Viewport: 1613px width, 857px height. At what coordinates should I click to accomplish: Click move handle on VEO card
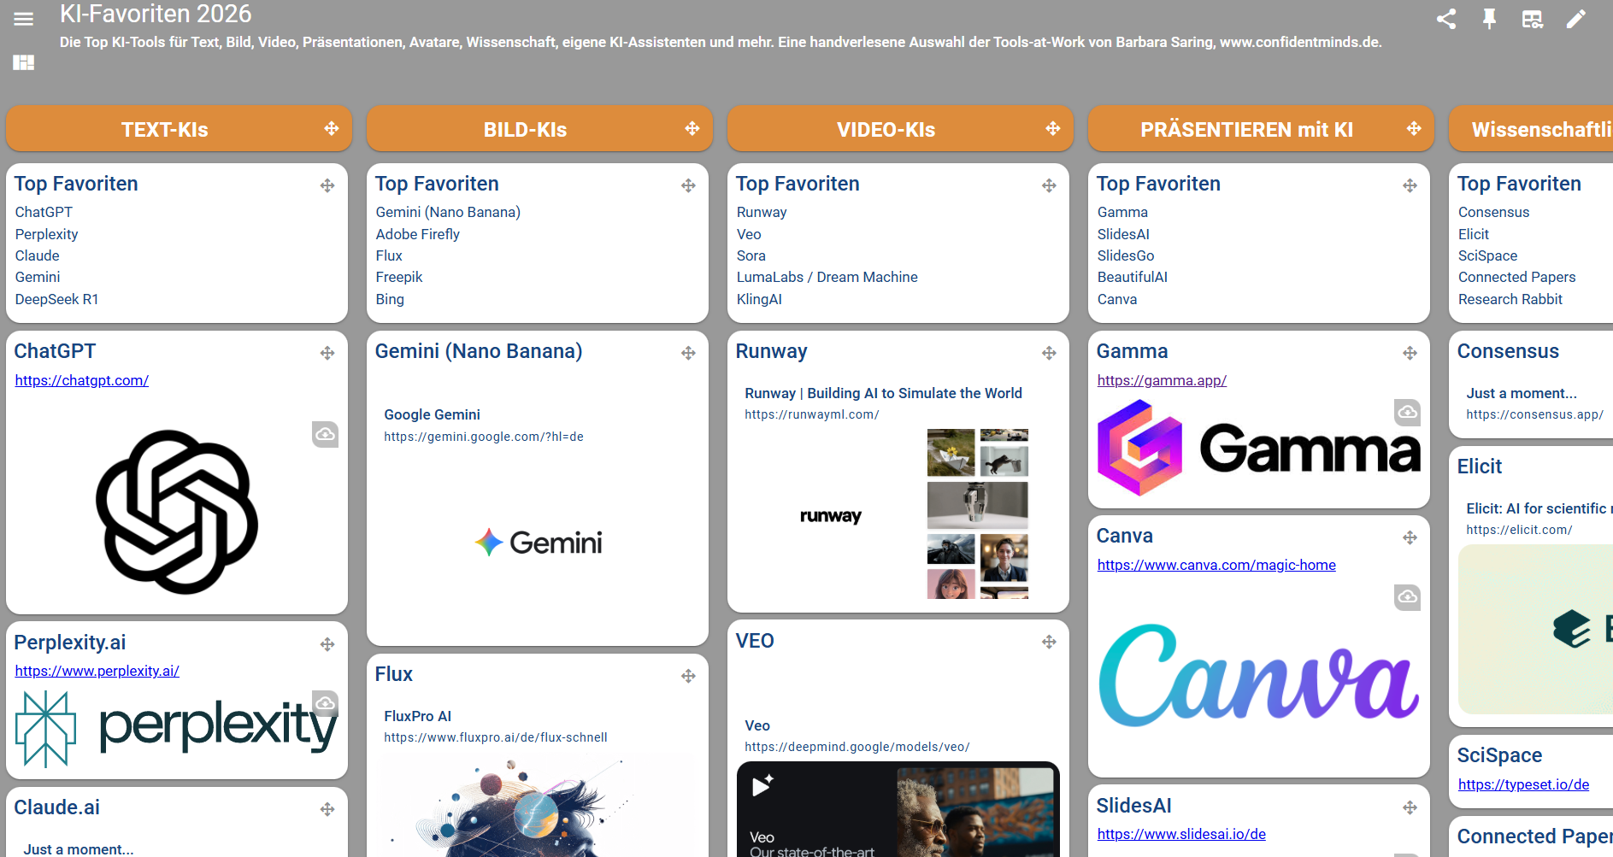(1049, 642)
